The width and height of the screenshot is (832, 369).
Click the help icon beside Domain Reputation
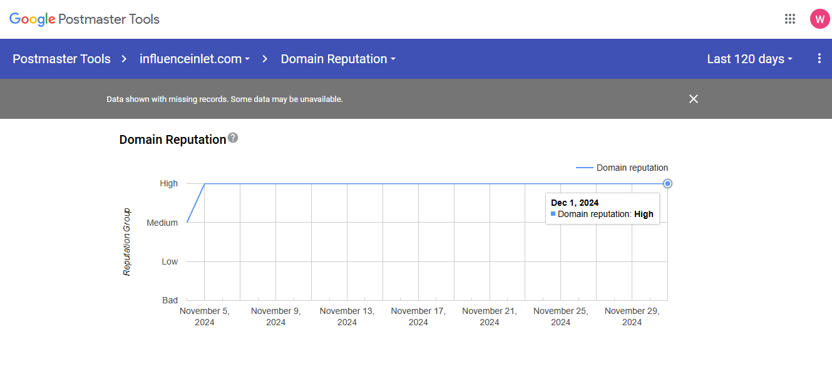point(233,138)
